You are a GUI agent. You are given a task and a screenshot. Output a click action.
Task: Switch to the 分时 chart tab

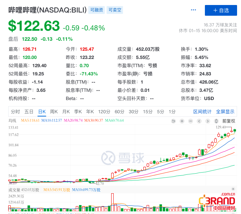click(x=15, y=111)
